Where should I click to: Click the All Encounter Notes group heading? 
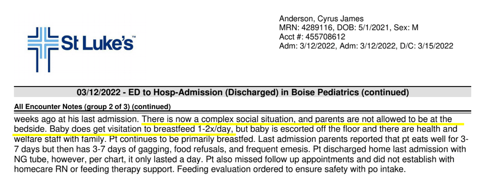[x=92, y=107]
